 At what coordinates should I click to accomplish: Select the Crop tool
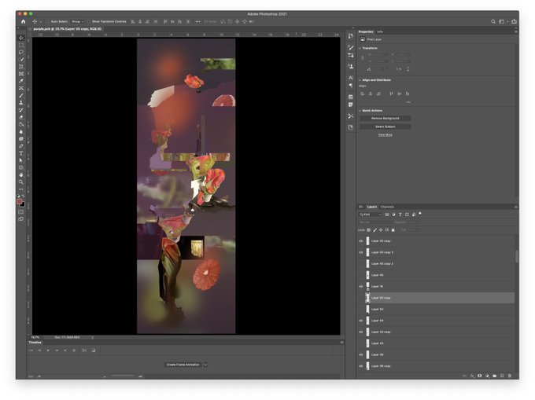(x=21, y=67)
